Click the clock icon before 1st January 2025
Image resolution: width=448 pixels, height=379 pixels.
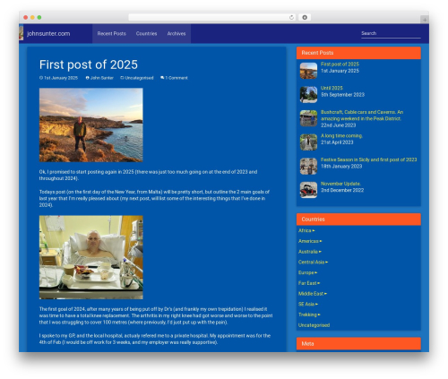(x=41, y=78)
